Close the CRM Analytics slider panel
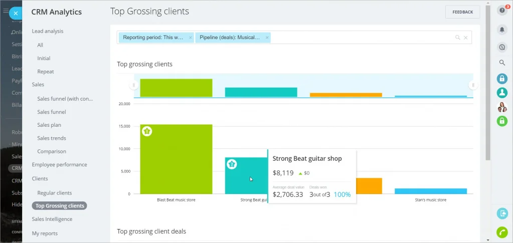513x243 pixels. pyautogui.click(x=16, y=14)
